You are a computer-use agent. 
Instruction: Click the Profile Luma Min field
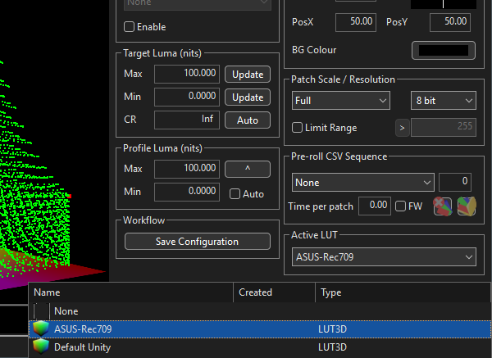coord(187,192)
